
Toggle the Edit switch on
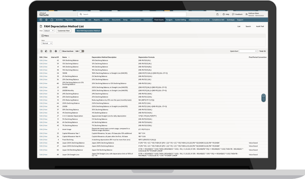pyautogui.click(x=82, y=51)
